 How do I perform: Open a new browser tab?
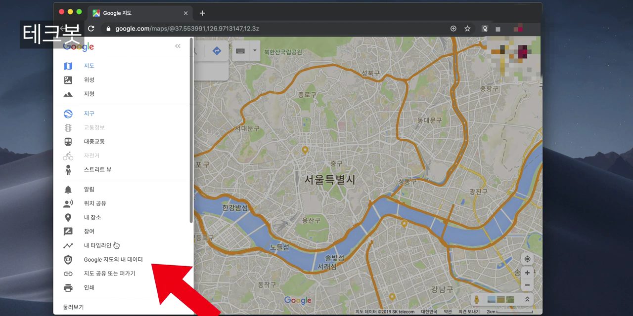click(202, 13)
